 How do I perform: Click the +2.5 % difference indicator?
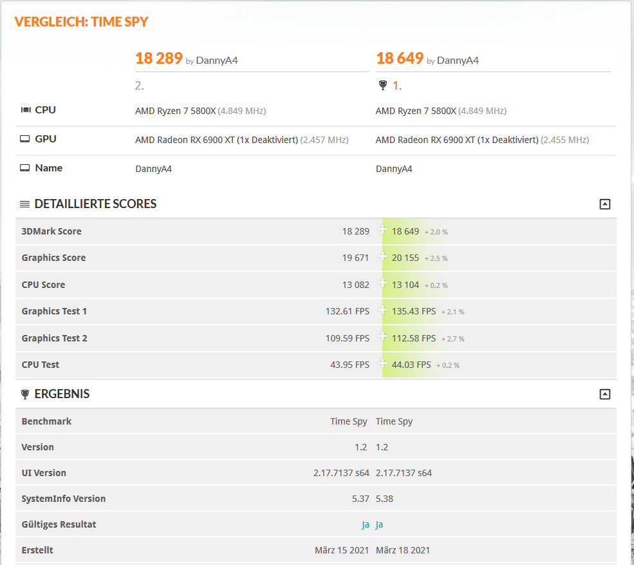point(436,258)
